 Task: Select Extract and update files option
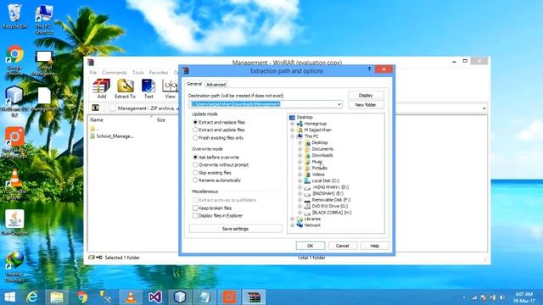219,130
